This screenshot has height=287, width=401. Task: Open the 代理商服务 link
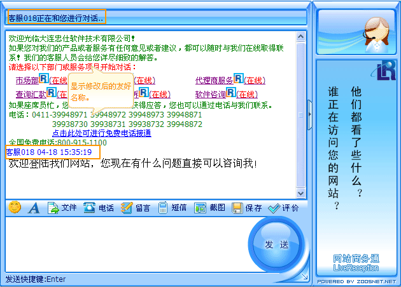pyautogui.click(x=214, y=80)
